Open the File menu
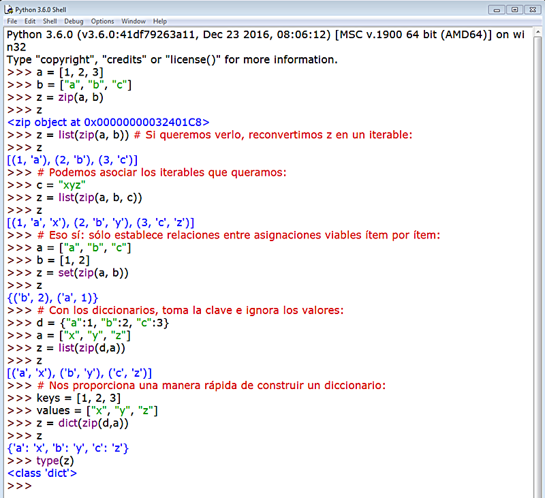Image resolution: width=545 pixels, height=498 pixels. 12,21
